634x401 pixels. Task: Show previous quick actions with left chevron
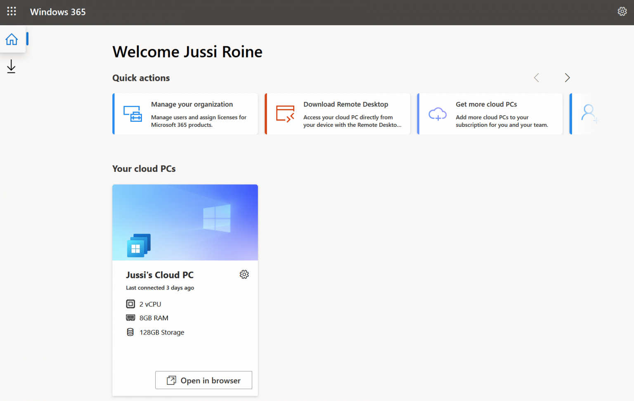(x=536, y=78)
